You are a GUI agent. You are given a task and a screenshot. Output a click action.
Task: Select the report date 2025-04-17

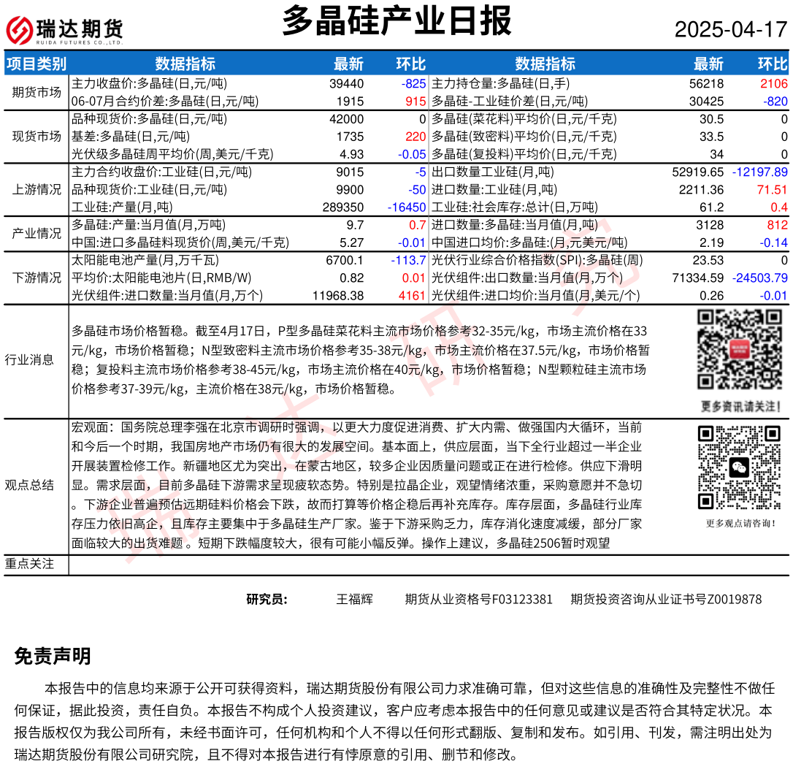click(731, 30)
